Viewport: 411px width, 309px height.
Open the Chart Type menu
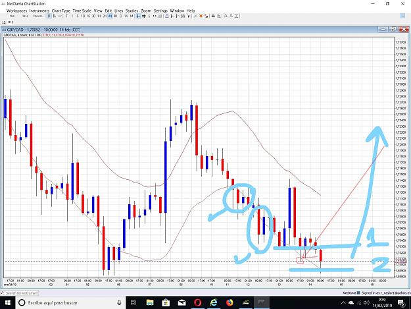pyautogui.click(x=60, y=11)
